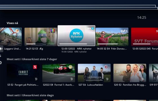
Task: Click the replay icon on the Fanget tile
Action: 36,79
